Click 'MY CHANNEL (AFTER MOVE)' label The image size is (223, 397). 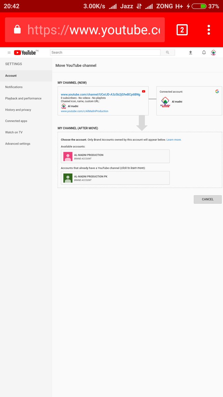(78, 128)
